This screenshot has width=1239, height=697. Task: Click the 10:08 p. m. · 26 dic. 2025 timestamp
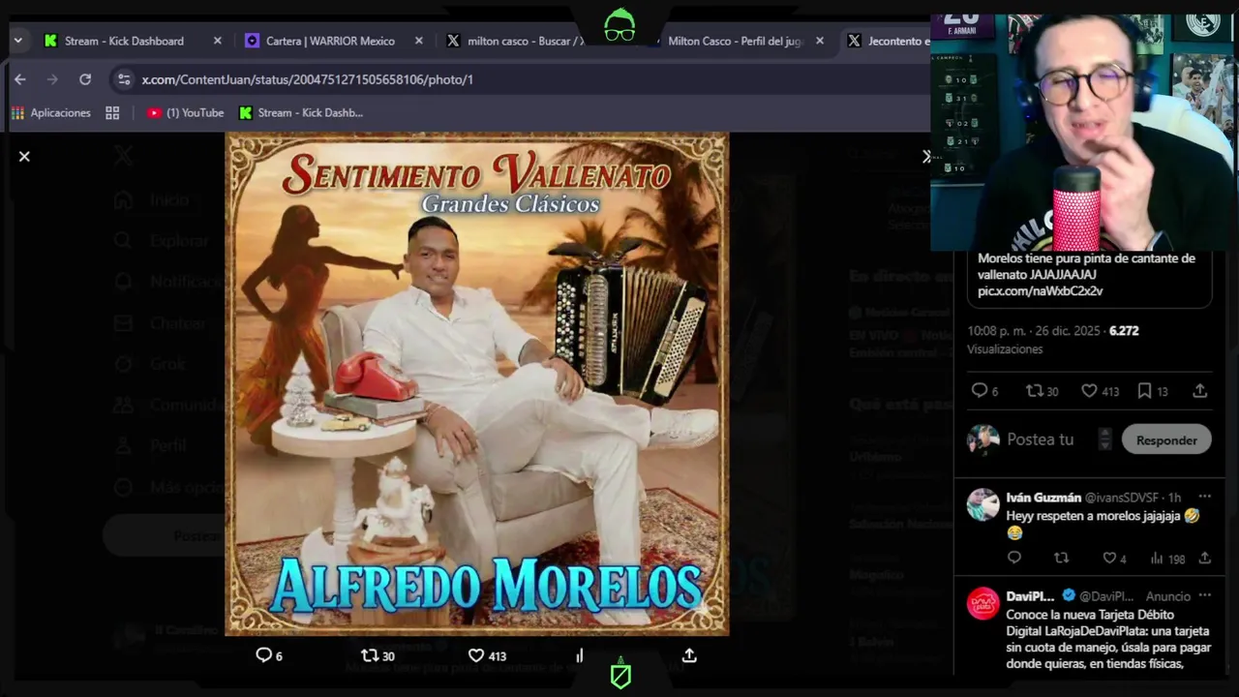pyautogui.click(x=1034, y=331)
